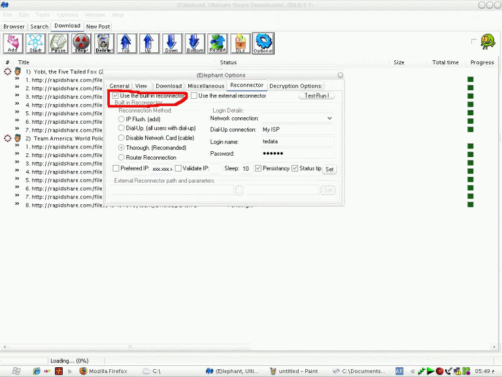
Task: Click the Pause toolbar icon
Action: [x=58, y=43]
